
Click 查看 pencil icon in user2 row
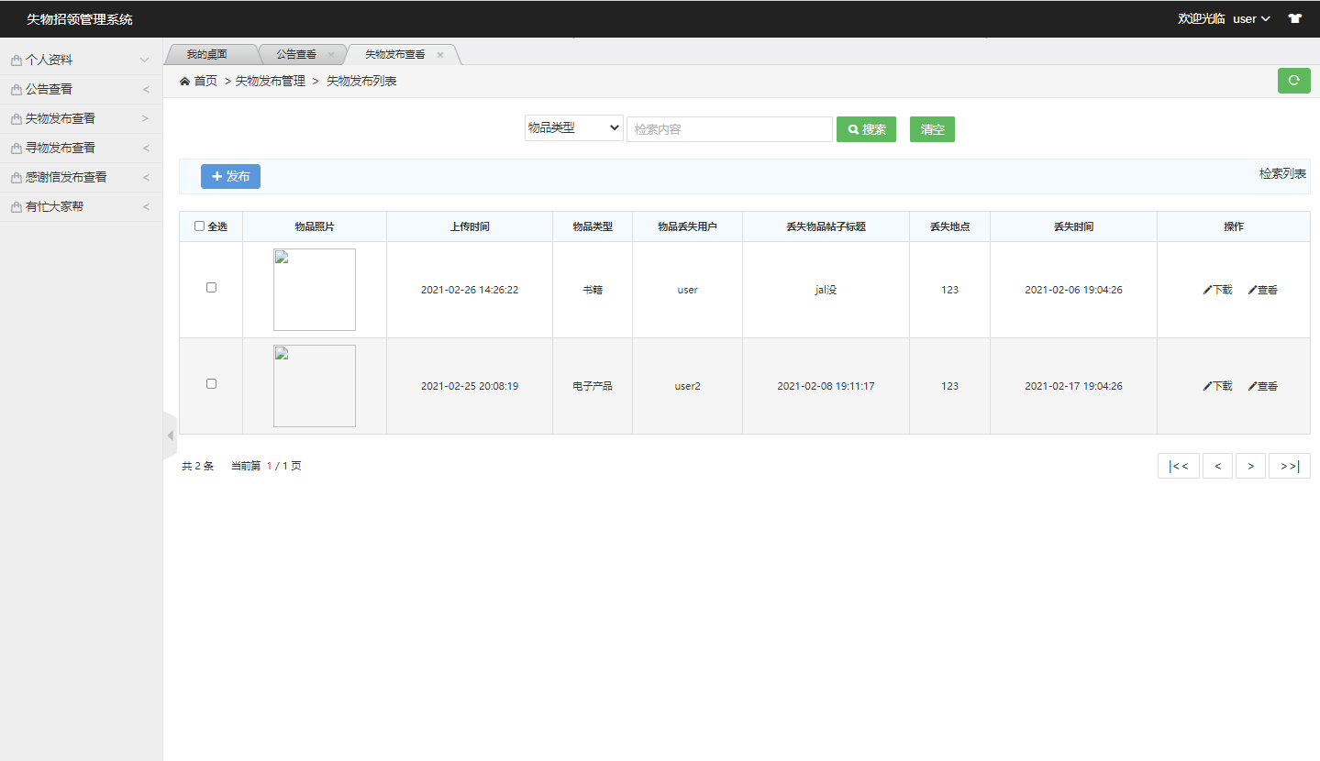(x=1252, y=386)
